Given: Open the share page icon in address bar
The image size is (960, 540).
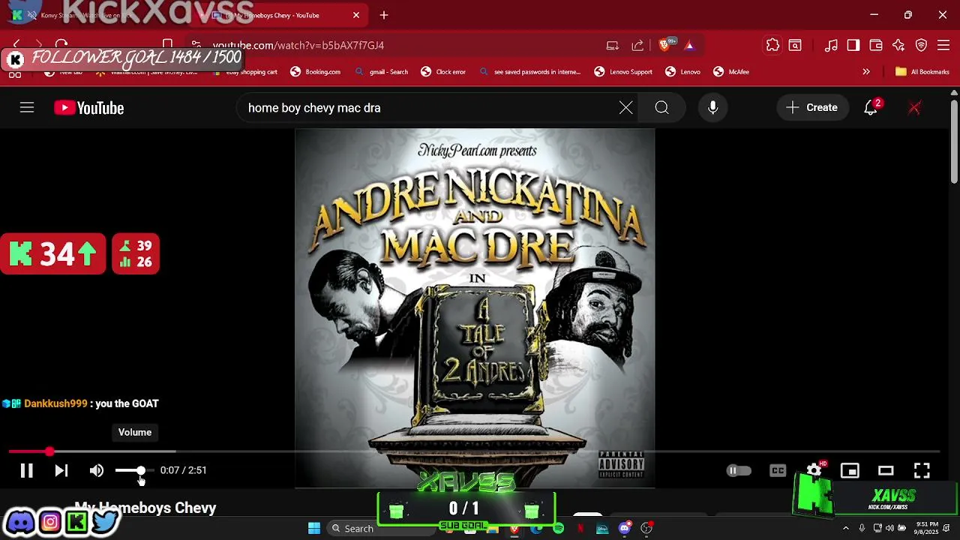Looking at the screenshot, I should pyautogui.click(x=637, y=45).
